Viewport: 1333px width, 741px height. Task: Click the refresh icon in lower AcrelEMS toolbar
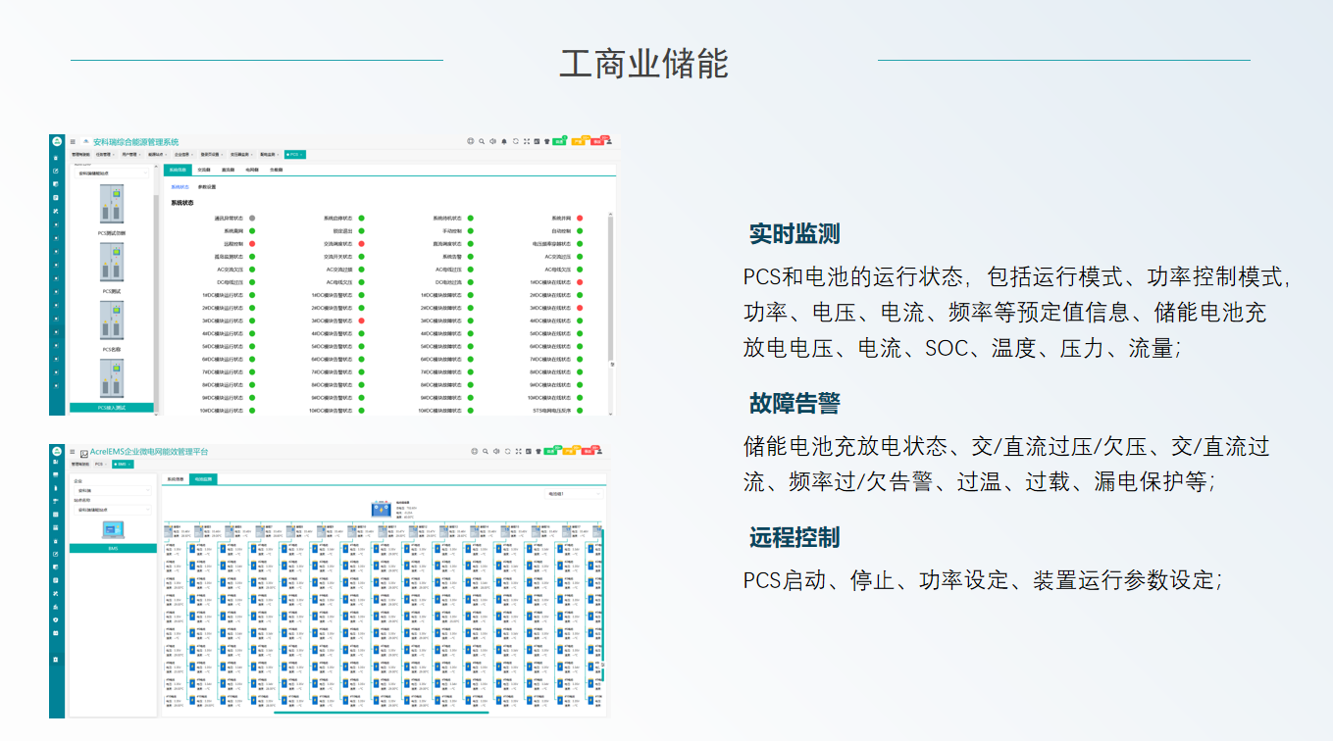[509, 451]
